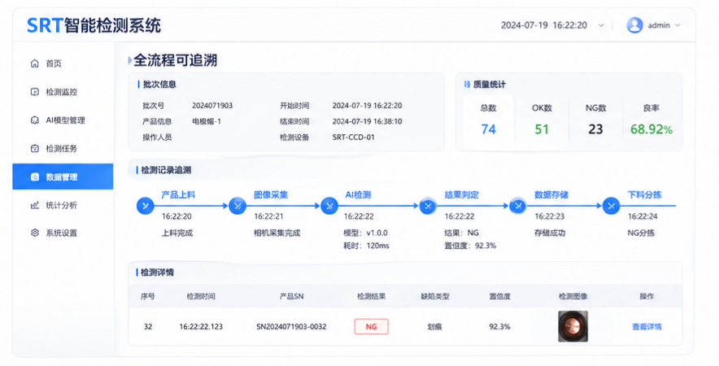
Task: Click the 下料分拣 step title
Action: tap(645, 194)
